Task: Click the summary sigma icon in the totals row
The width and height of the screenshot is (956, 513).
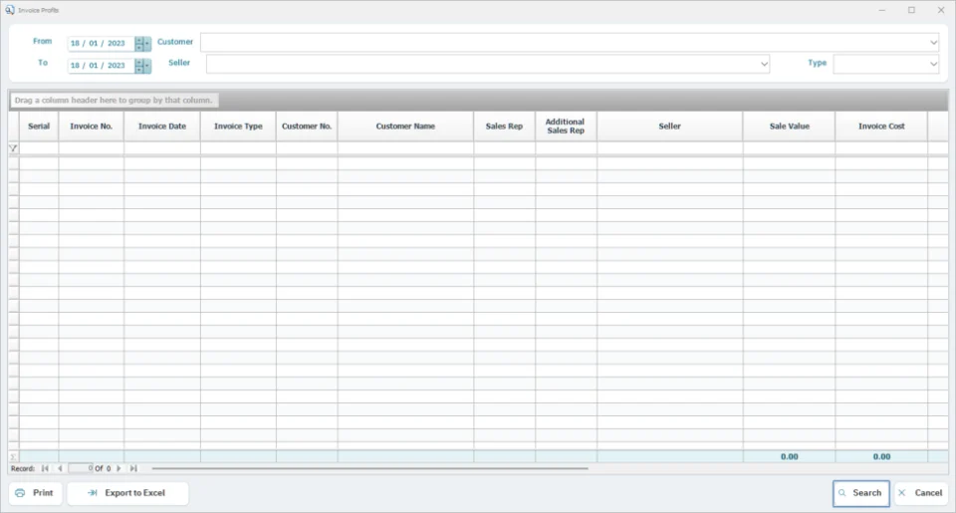Action: coord(13,457)
